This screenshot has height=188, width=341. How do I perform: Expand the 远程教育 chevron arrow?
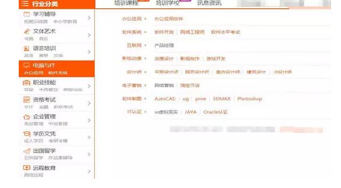coord(89,171)
